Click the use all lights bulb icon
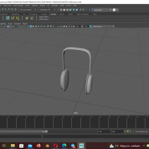 [x=41, y=27]
